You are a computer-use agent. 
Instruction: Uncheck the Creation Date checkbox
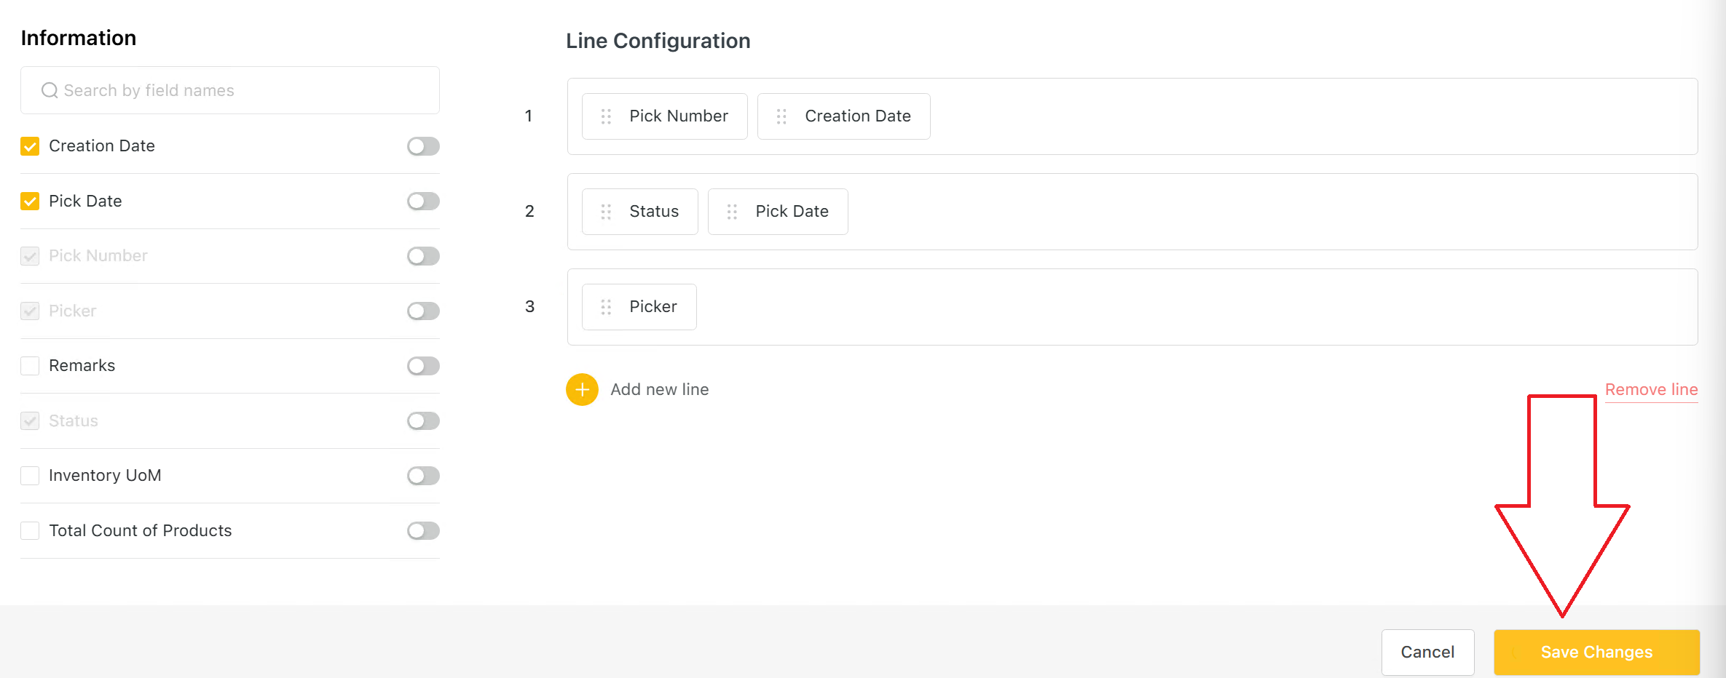(30, 146)
